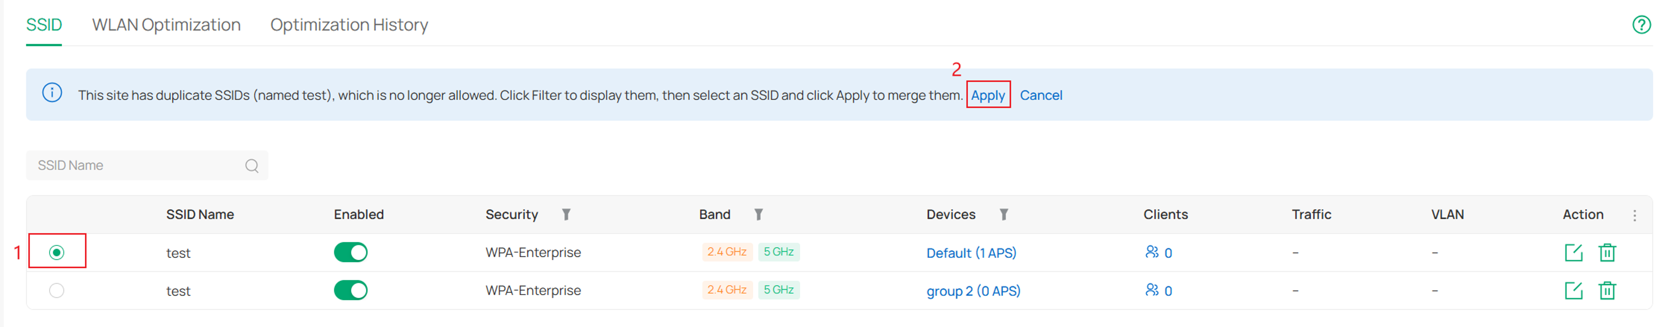Click the test name in Default row
The width and height of the screenshot is (1671, 327).
tap(178, 253)
